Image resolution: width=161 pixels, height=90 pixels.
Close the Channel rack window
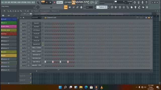[151, 18]
